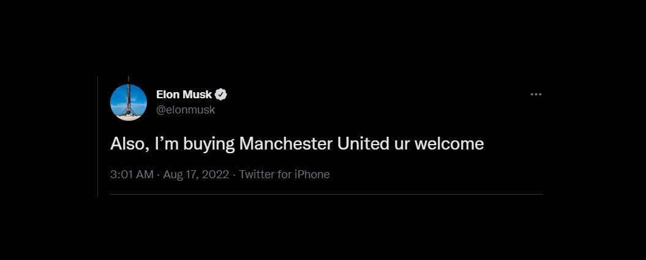646x260 pixels.
Task: Click the 3:01 AM timestamp
Action: point(132,175)
